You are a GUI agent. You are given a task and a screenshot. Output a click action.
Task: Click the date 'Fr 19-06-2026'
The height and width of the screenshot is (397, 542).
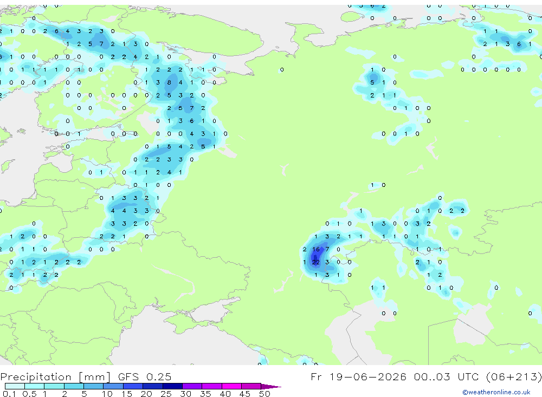(x=358, y=376)
